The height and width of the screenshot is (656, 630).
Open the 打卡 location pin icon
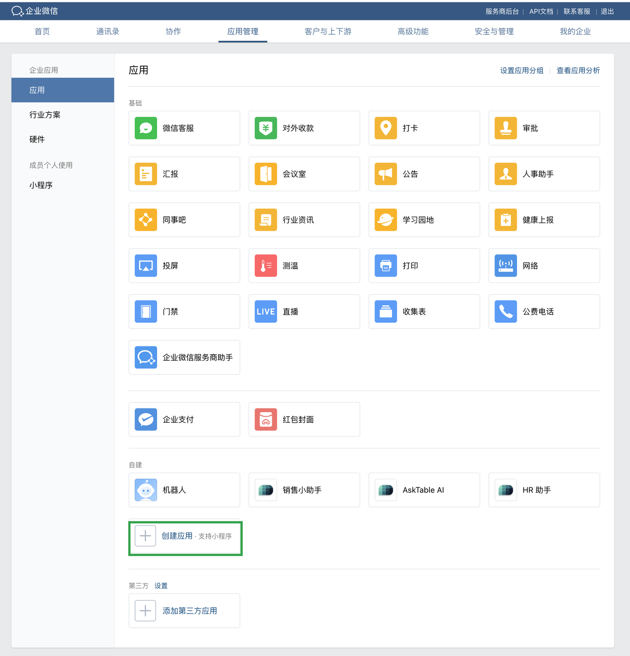[x=386, y=128]
